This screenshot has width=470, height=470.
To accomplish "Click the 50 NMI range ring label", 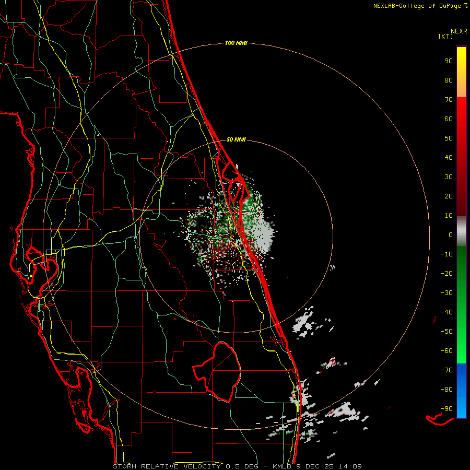I will pyautogui.click(x=236, y=139).
